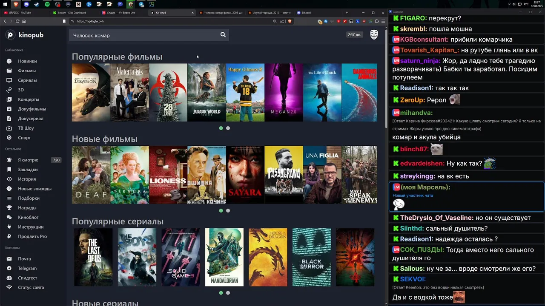Viewport: 545px width, 306px height.
Task: Open Spotify from the taskbar
Action: pos(47,4)
